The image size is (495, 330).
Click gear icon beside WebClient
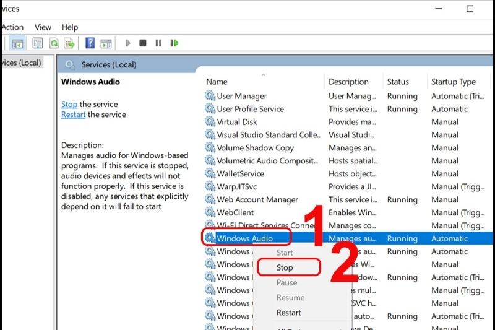coord(210,212)
